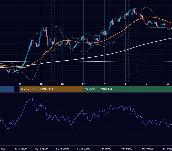Click the 11/14 00:00 date label

tap(104, 149)
